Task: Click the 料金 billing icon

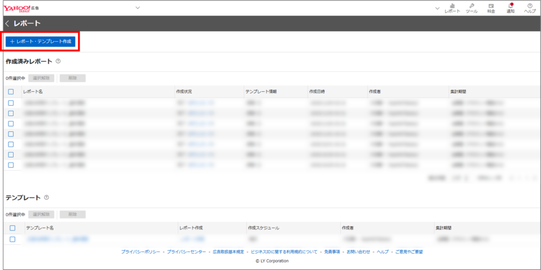Action: tap(491, 8)
